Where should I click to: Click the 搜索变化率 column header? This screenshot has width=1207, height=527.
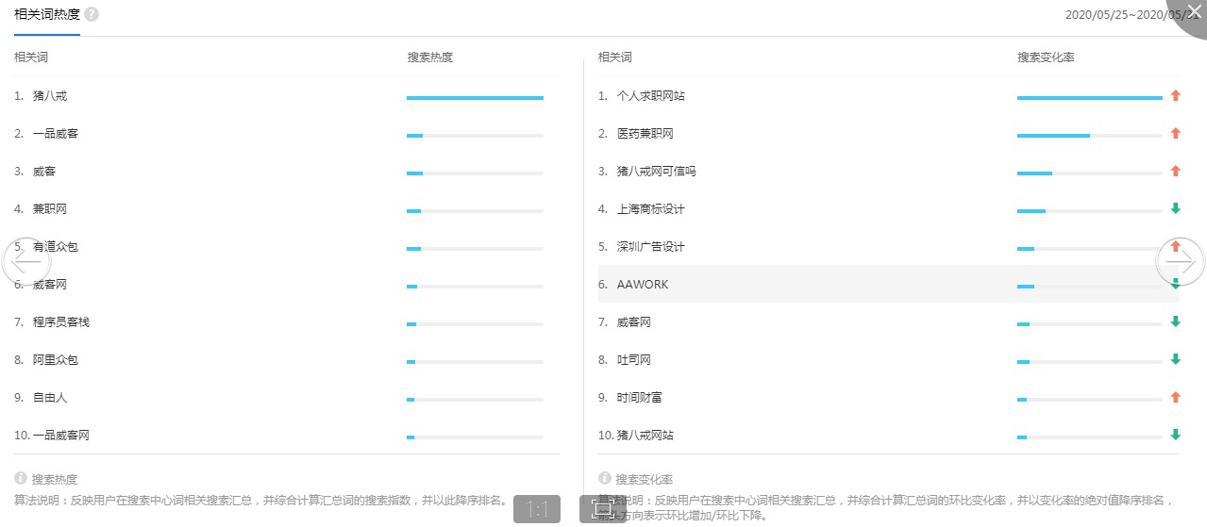1046,58
